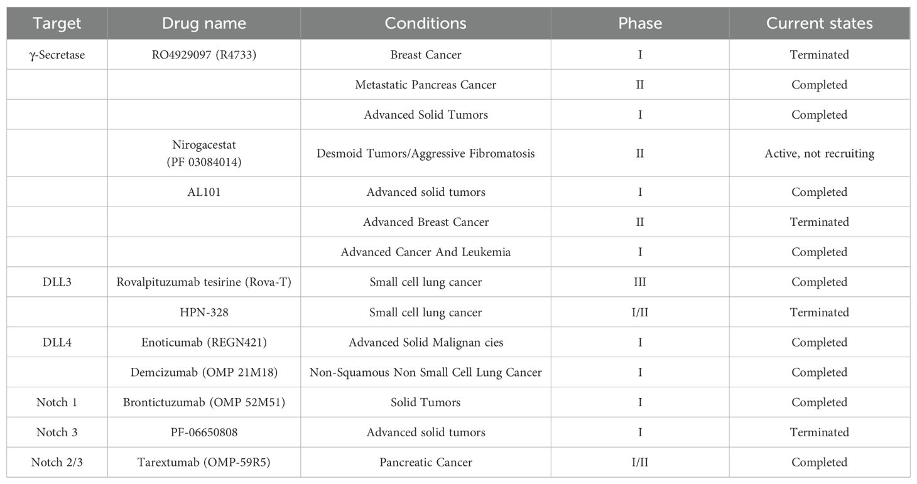Select the AL101 drug name cell
The height and width of the screenshot is (484, 917).
click(x=204, y=192)
